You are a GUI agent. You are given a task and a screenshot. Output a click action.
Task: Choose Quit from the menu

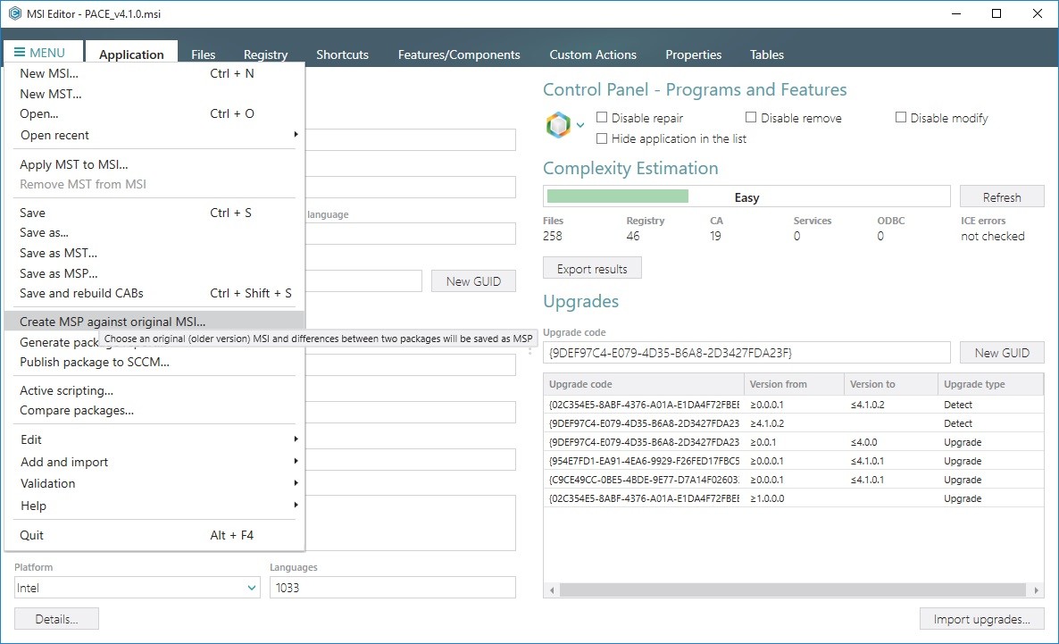(x=154, y=535)
